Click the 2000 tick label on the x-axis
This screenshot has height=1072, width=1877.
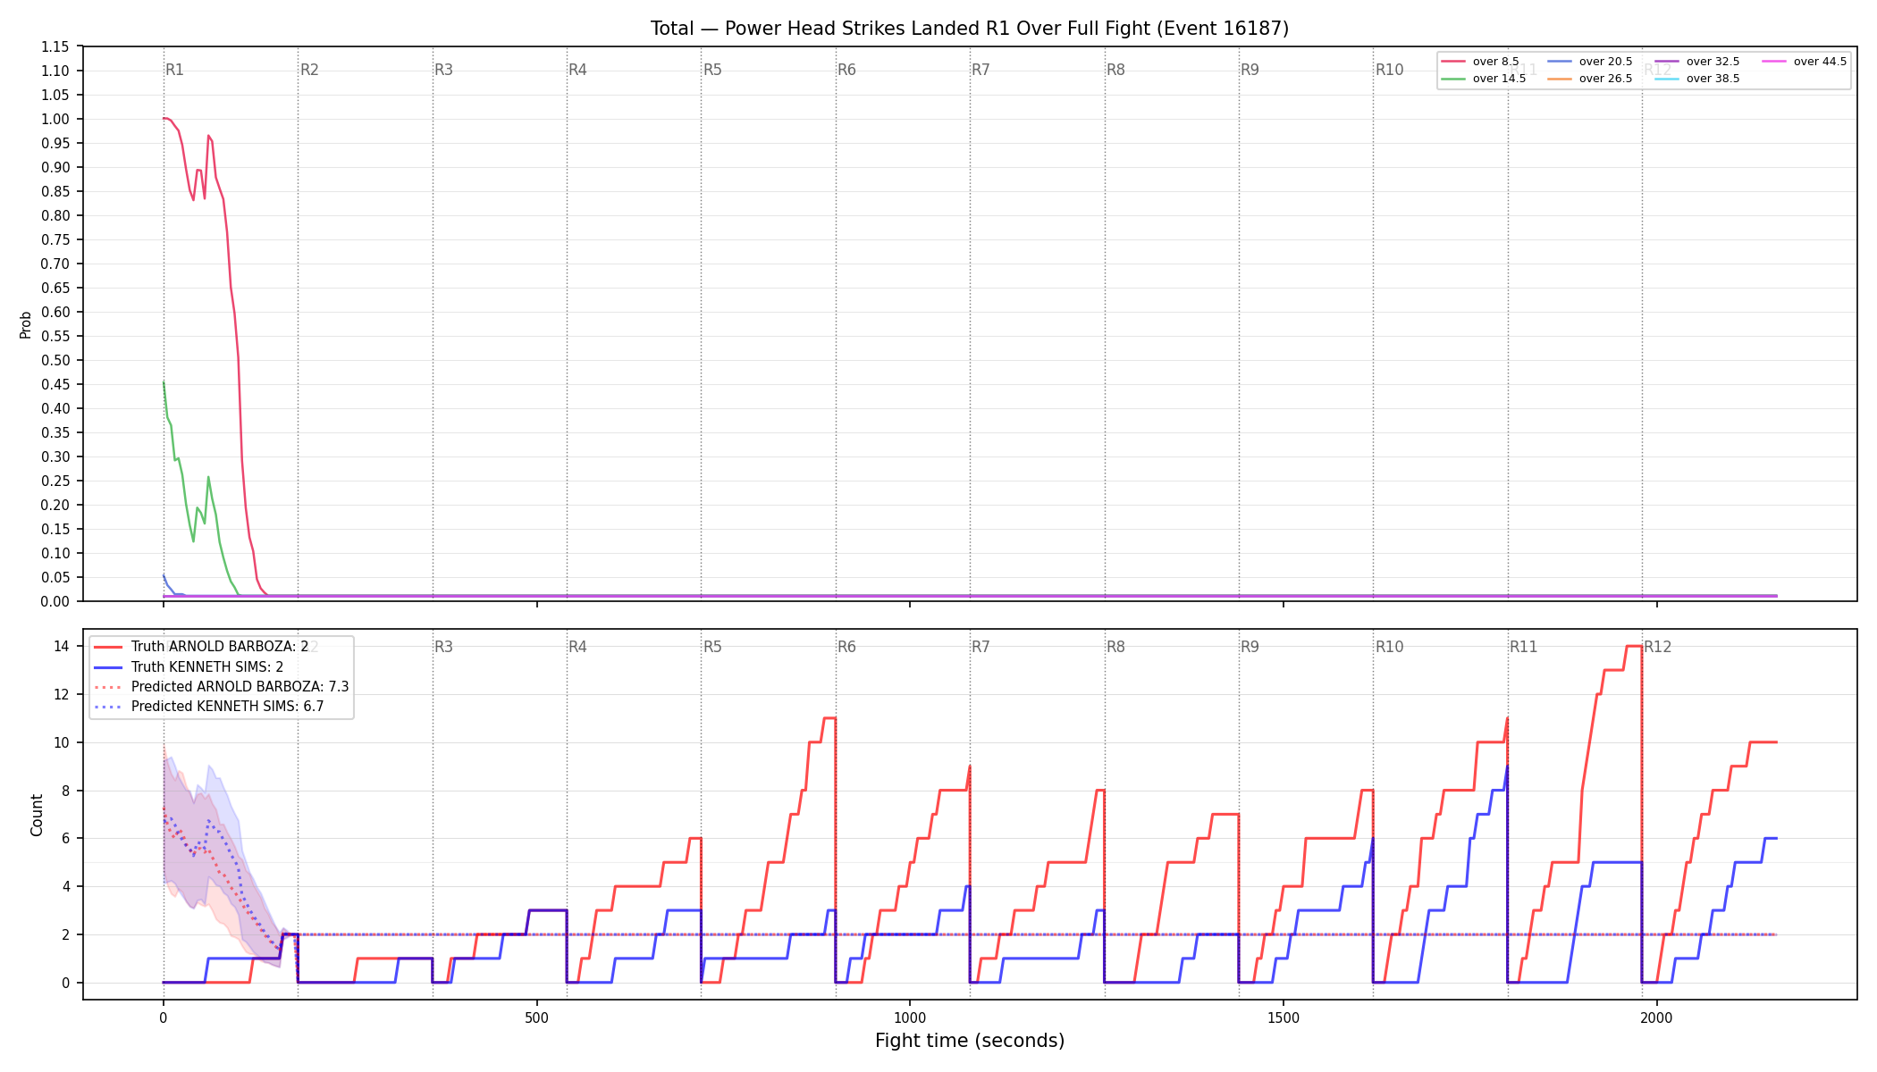(x=1656, y=1018)
